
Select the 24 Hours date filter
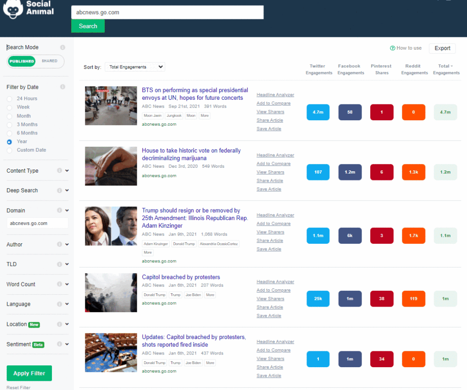[x=10, y=99]
